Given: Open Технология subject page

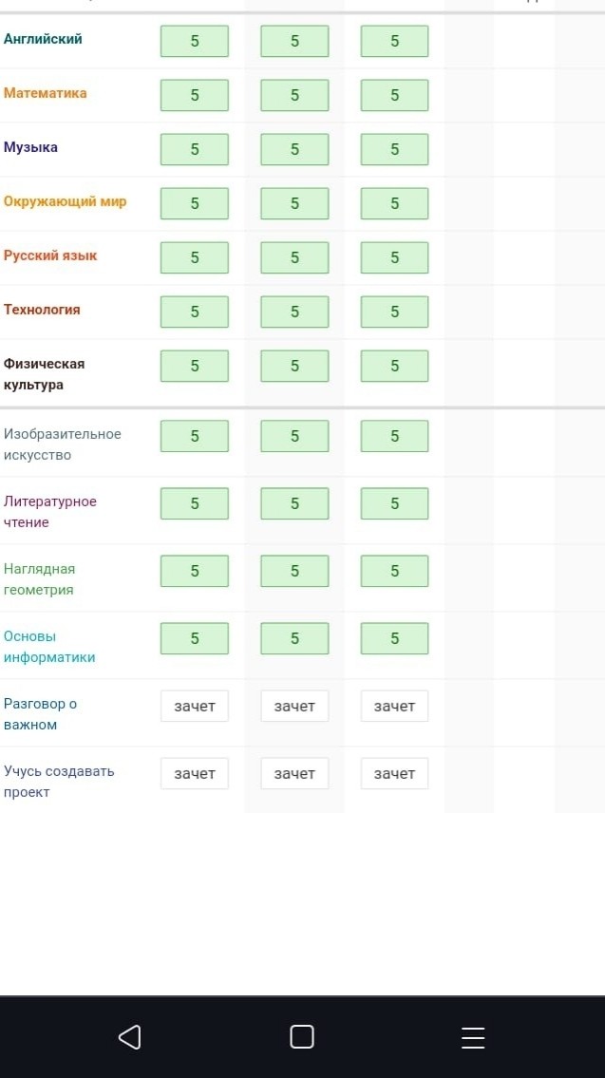Looking at the screenshot, I should click(x=42, y=310).
